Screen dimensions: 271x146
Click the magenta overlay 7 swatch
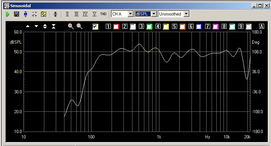(216, 27)
